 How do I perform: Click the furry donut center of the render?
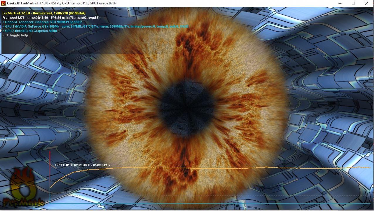(187, 108)
